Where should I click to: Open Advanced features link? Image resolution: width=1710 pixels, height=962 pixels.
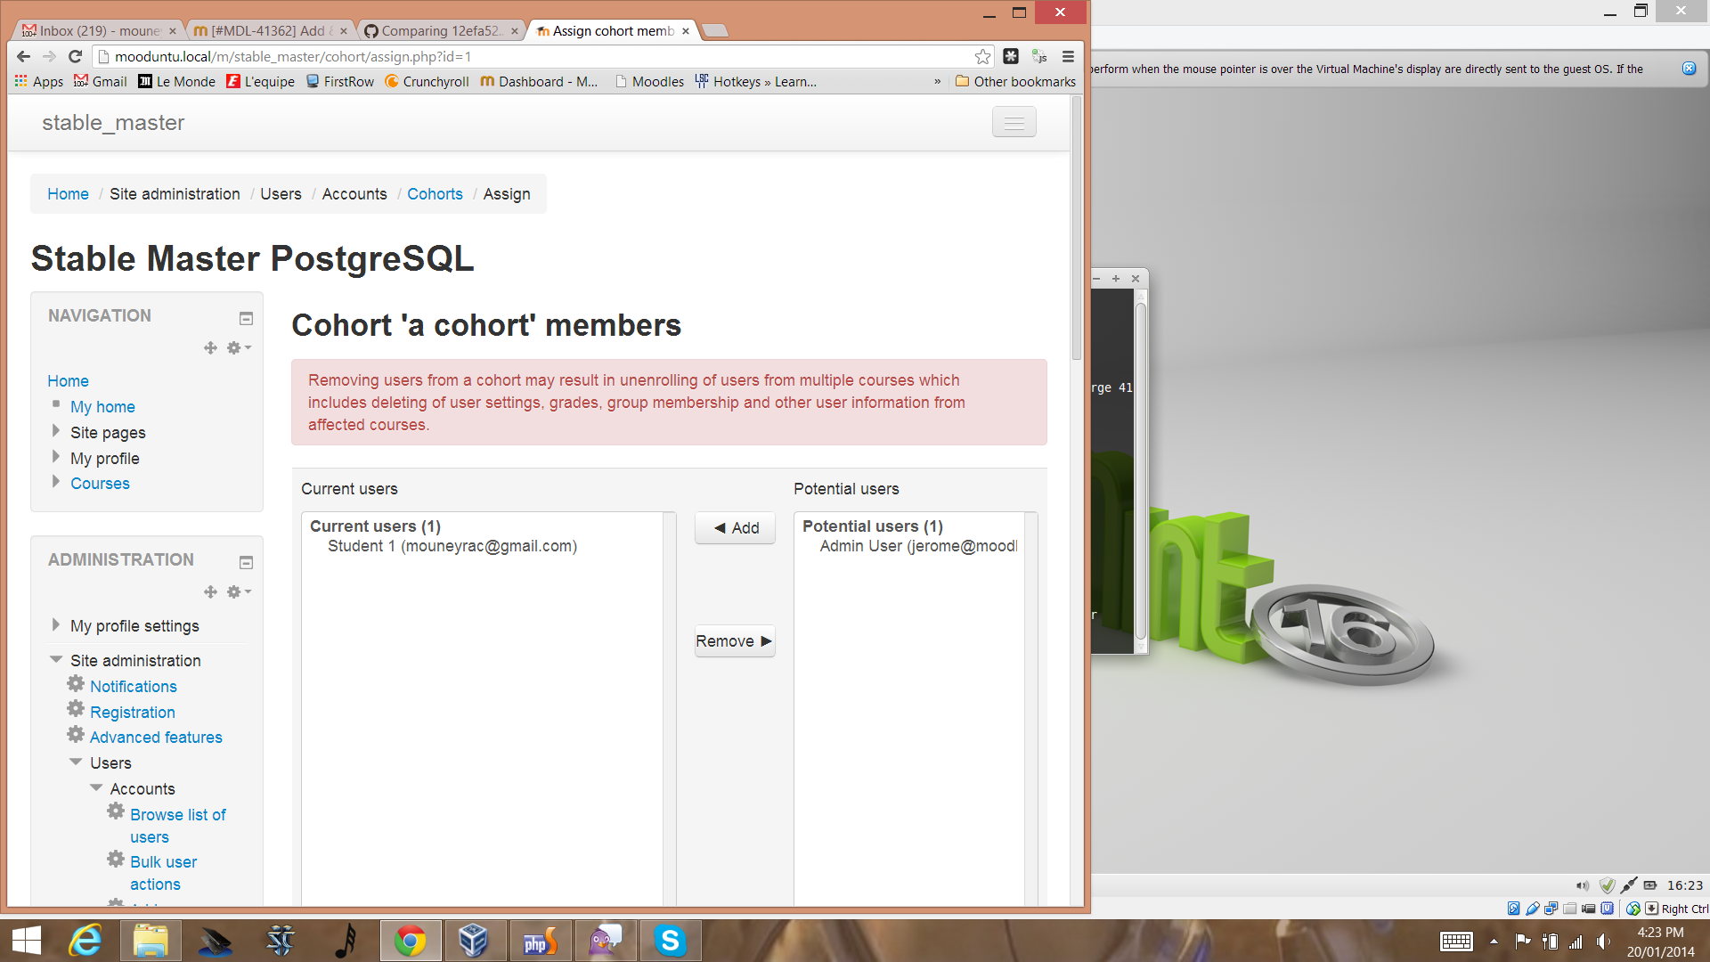[156, 738]
